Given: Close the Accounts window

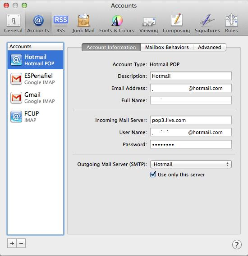Looking at the screenshot, I should (6, 5).
